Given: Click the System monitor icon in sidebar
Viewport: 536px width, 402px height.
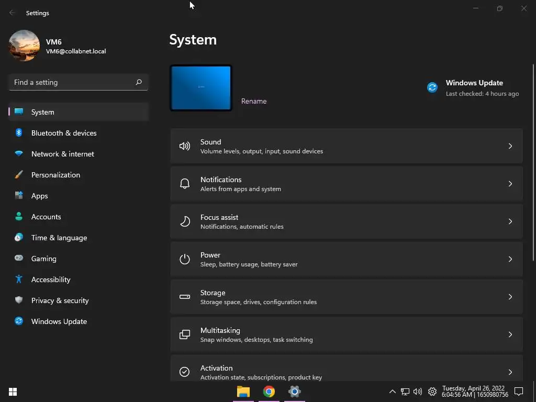Looking at the screenshot, I should (x=19, y=112).
